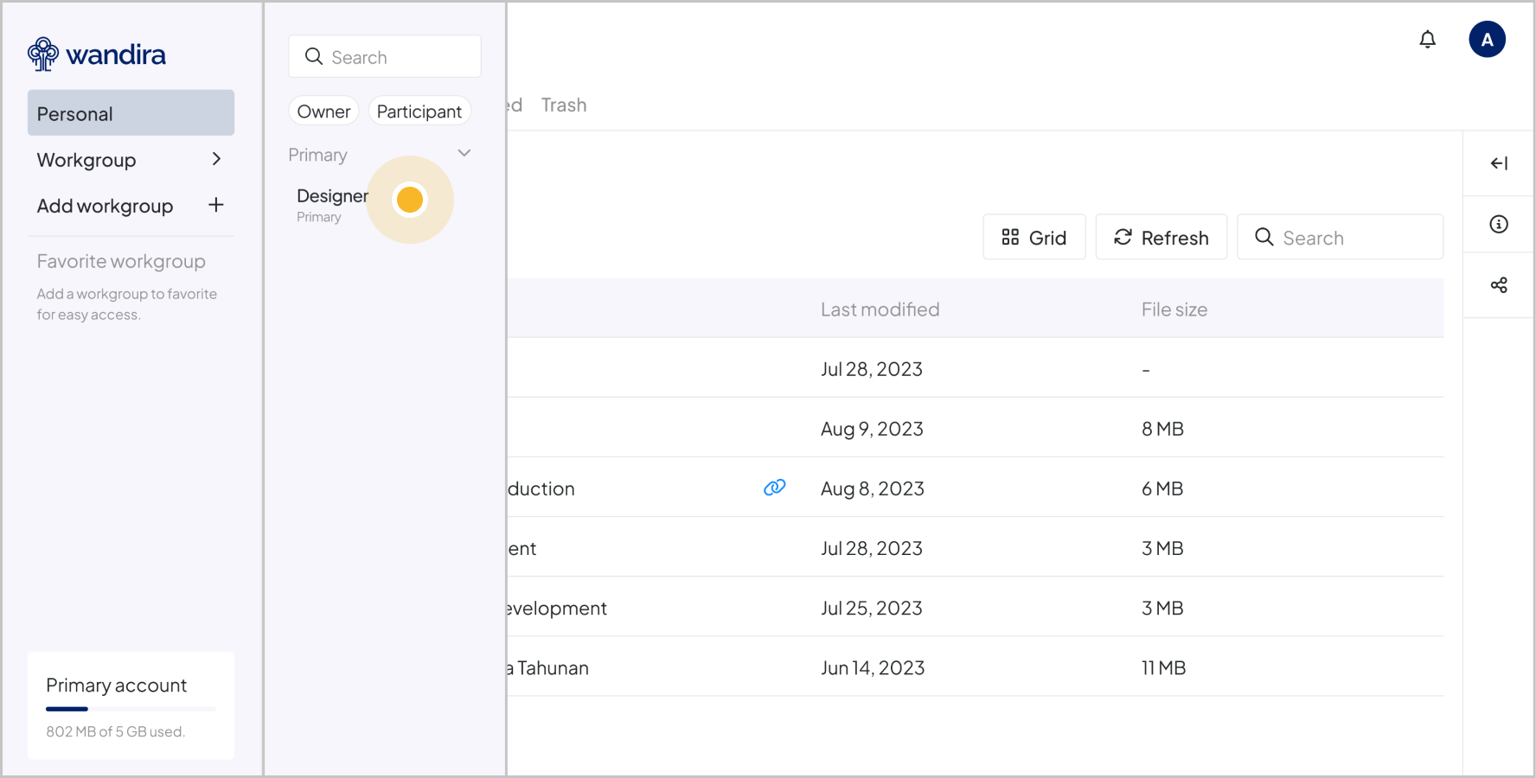Open the user avatar menu
The image size is (1536, 778).
point(1487,40)
